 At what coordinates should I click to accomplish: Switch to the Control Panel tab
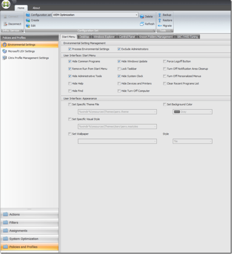pyautogui.click(x=127, y=37)
